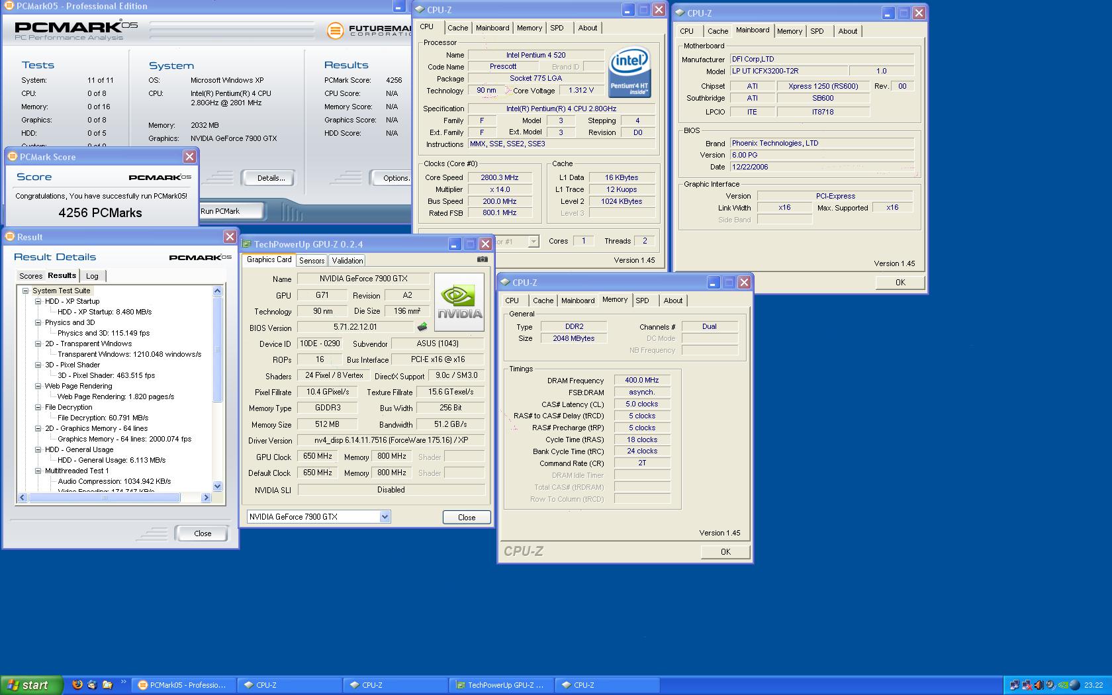Collapse the Web Page Rendering node
1112x695 pixels.
click(x=38, y=386)
